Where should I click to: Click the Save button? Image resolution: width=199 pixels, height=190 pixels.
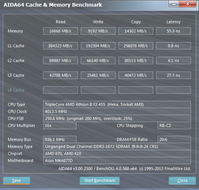coord(17,180)
